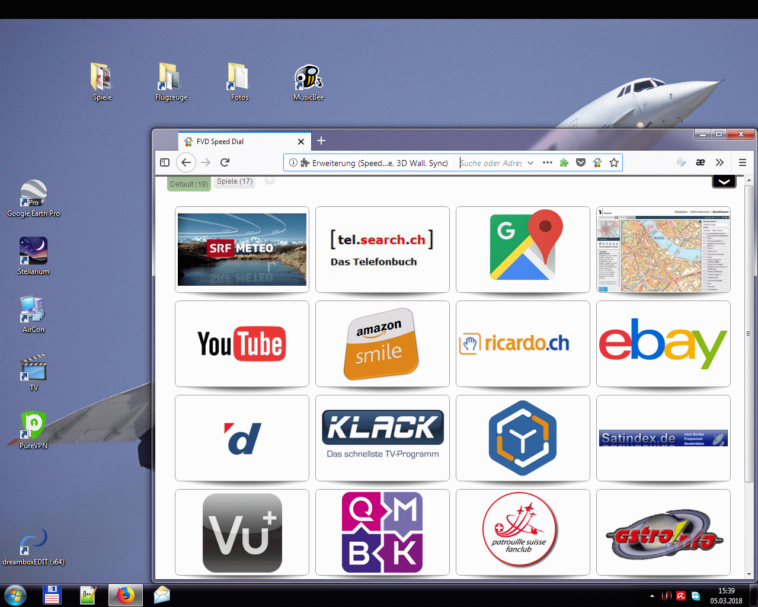This screenshot has height=607, width=758.
Task: Click the colorful Speed Dial house icon
Action: (597, 162)
